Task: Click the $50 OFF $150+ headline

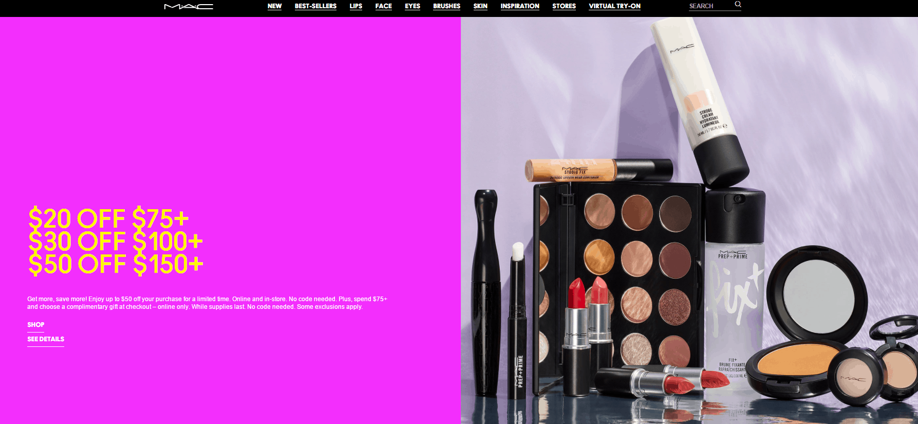Action: pyautogui.click(x=116, y=264)
